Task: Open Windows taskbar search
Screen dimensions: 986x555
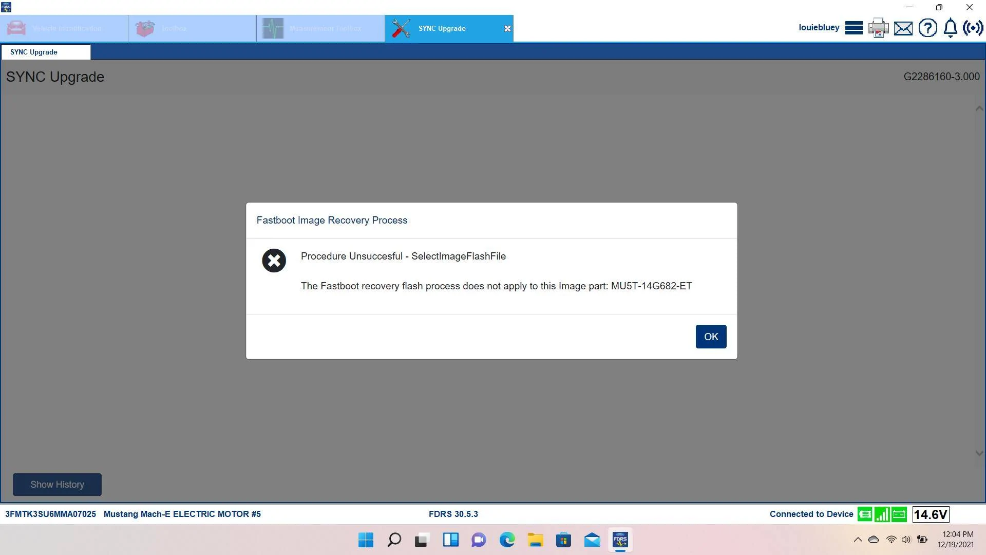Action: 394,540
